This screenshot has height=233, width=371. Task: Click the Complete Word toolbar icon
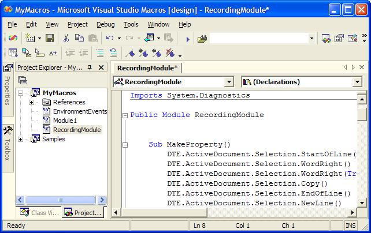coord(53,54)
